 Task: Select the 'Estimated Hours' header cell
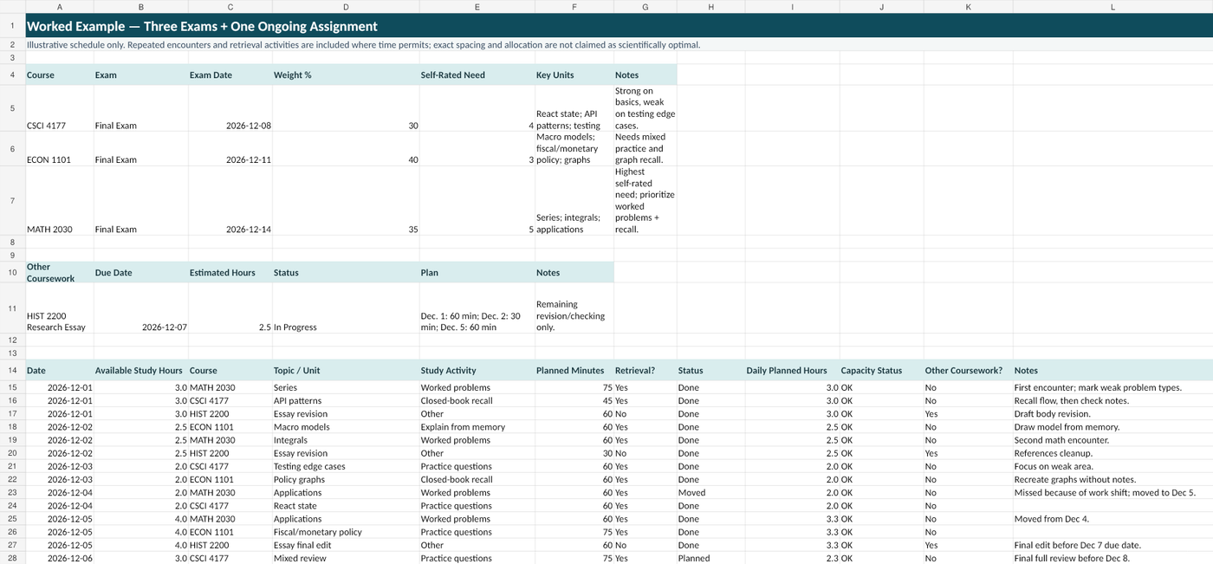point(230,273)
